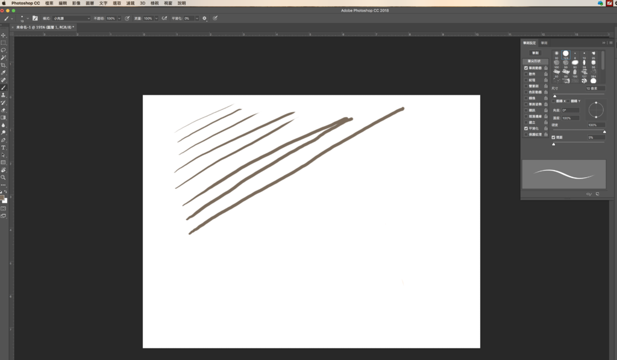Toggle the 筆刷動態 checkbox
The image size is (617, 360).
pyautogui.click(x=526, y=68)
